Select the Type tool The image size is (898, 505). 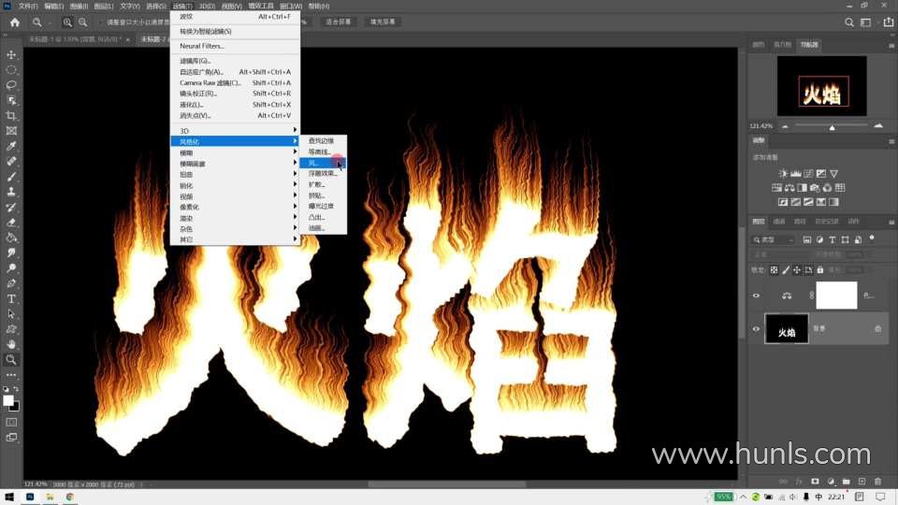click(11, 299)
